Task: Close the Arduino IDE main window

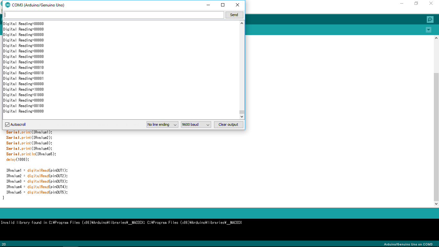Action: 431,3
